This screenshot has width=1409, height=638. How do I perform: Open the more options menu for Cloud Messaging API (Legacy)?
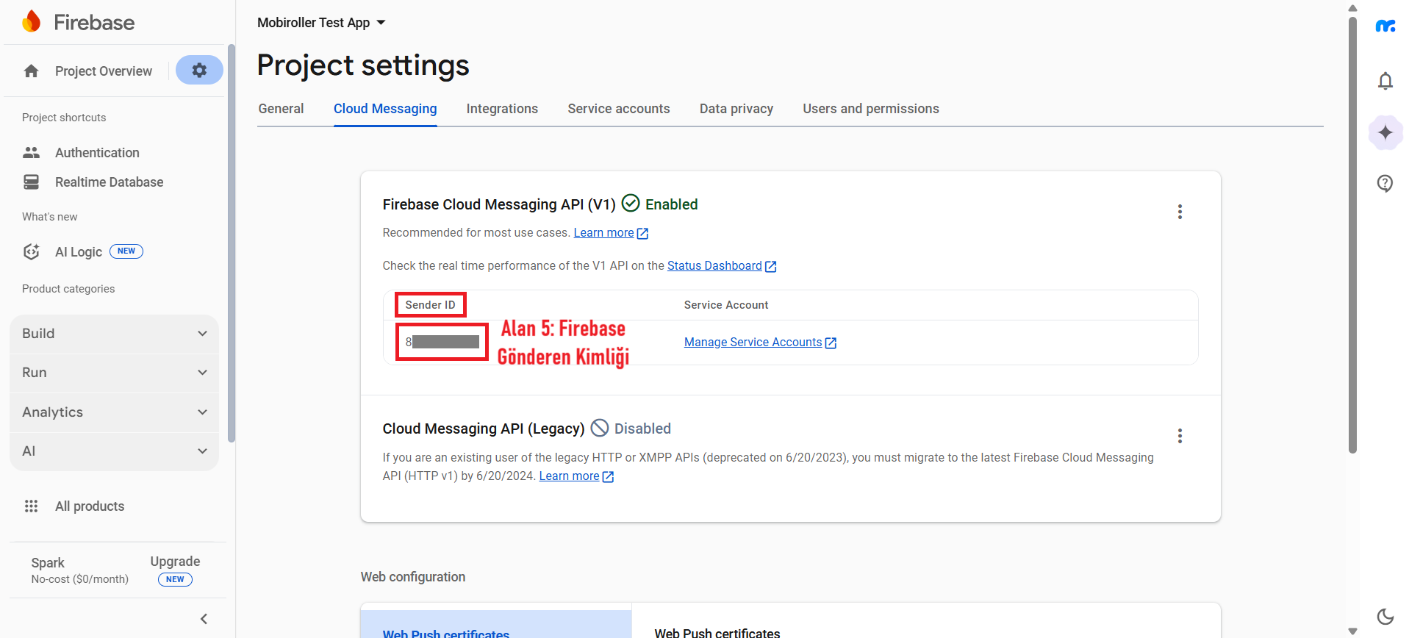click(1180, 436)
